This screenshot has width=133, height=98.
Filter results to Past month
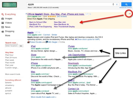coord(10,63)
